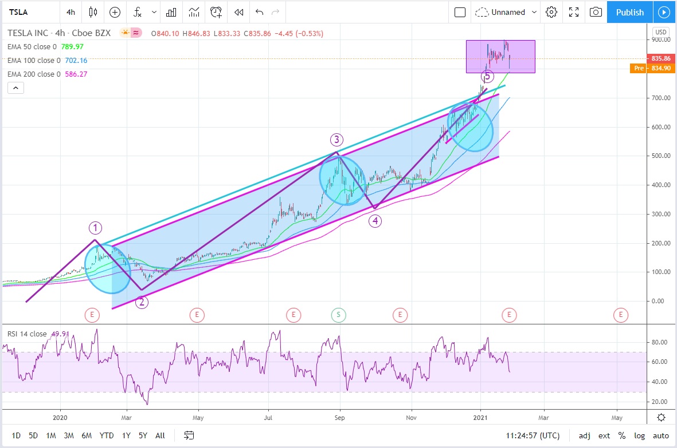Expand the indicator templates chevron beside fx
The height and width of the screenshot is (448, 677).
(154, 12)
